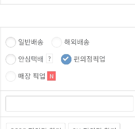This screenshot has height=129, width=135.
Task: Click the 편의점픽업 text label
Action: 89,59
